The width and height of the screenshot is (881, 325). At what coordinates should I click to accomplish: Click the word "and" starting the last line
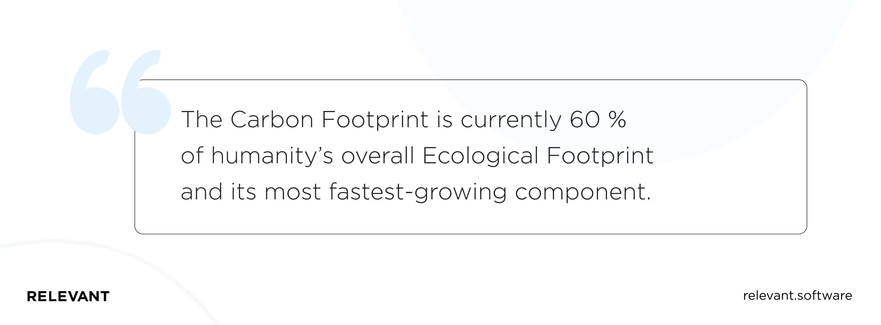click(x=201, y=192)
